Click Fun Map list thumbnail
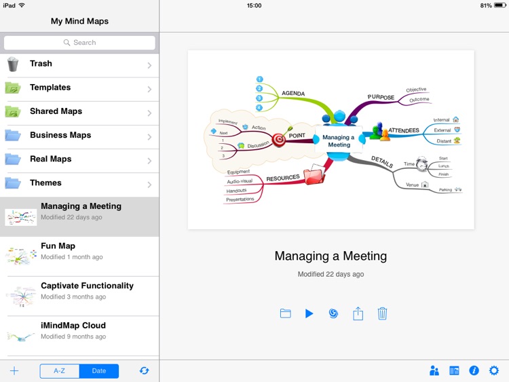This screenshot has width=509, height=382. 21,256
